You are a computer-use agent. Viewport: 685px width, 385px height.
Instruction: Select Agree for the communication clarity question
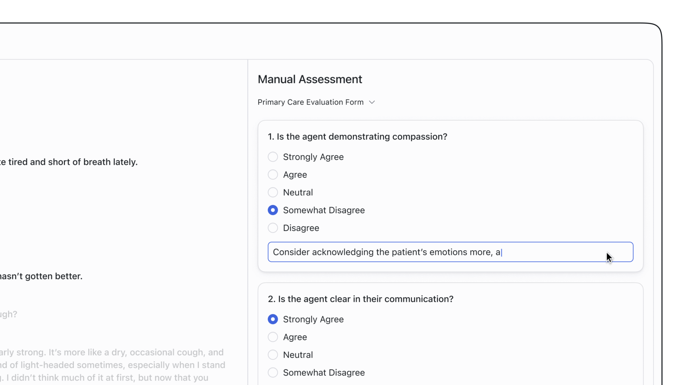tap(273, 337)
